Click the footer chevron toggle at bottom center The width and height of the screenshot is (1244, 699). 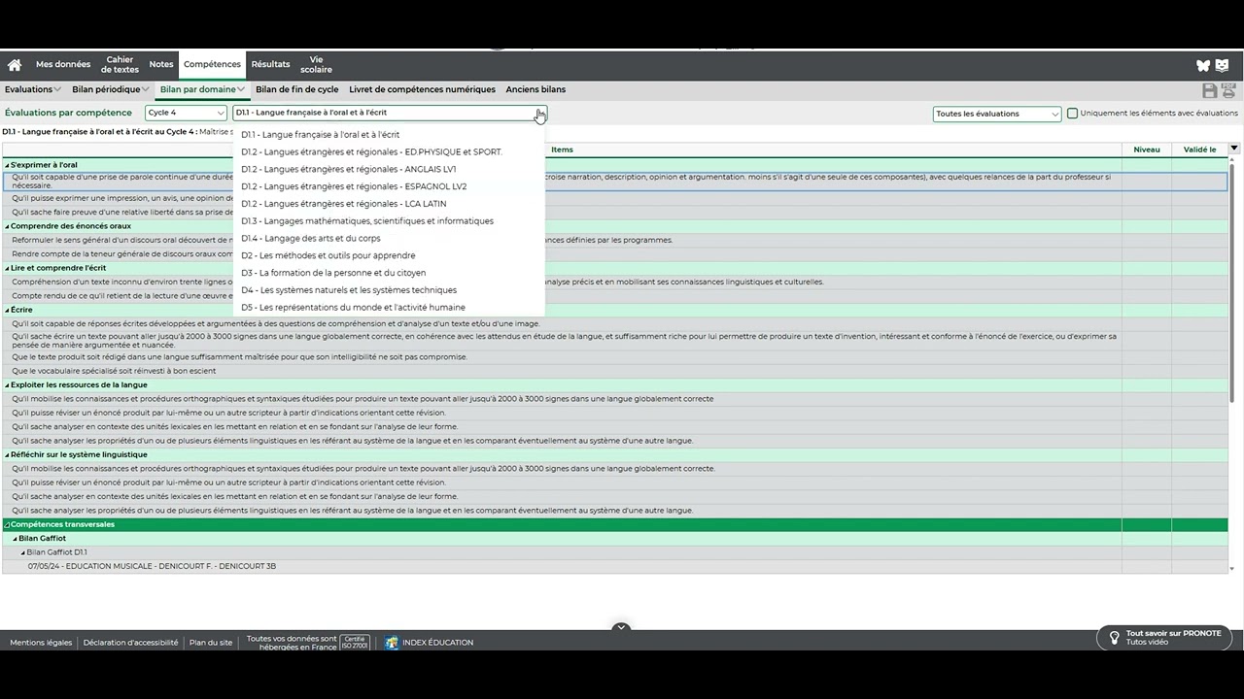621,628
